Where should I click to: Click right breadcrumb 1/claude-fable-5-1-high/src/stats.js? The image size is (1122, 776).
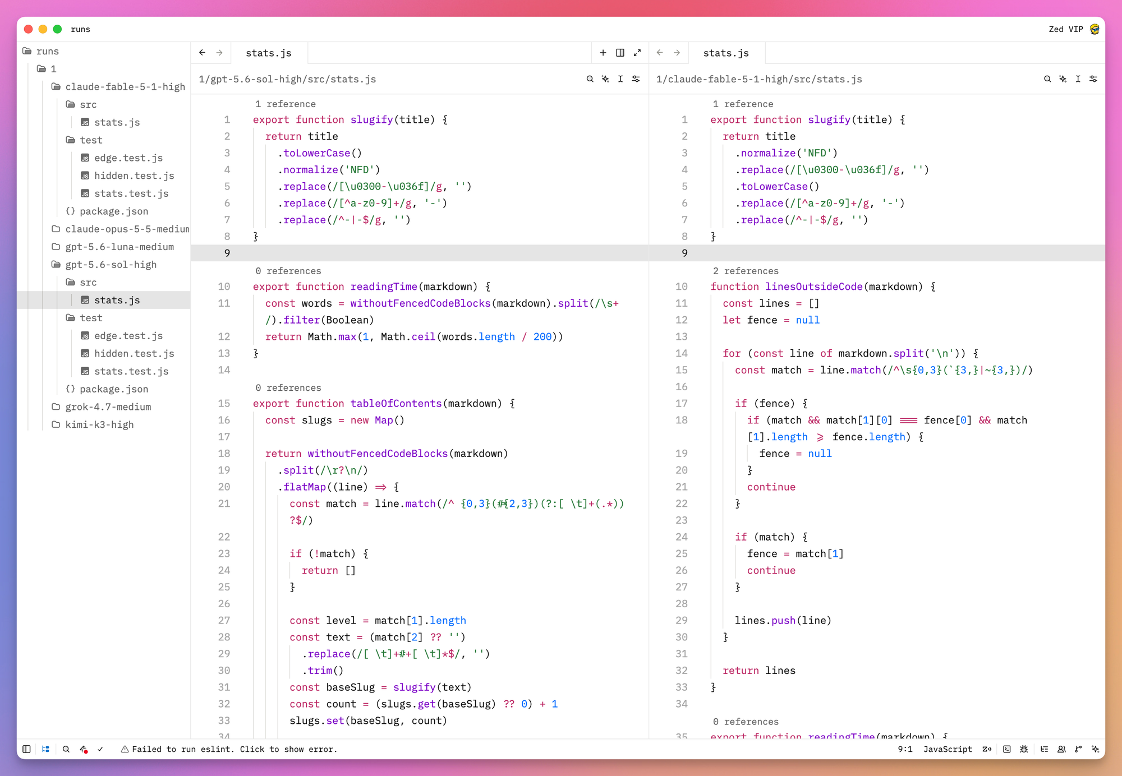point(759,79)
